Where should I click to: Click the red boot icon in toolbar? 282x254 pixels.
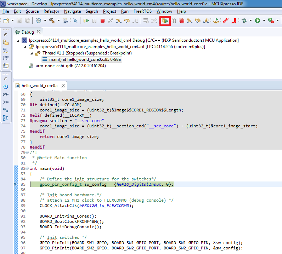click(233, 21)
